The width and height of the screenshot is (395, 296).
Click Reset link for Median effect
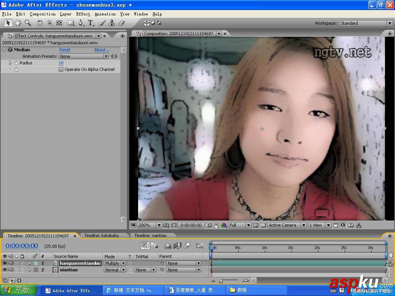point(65,50)
